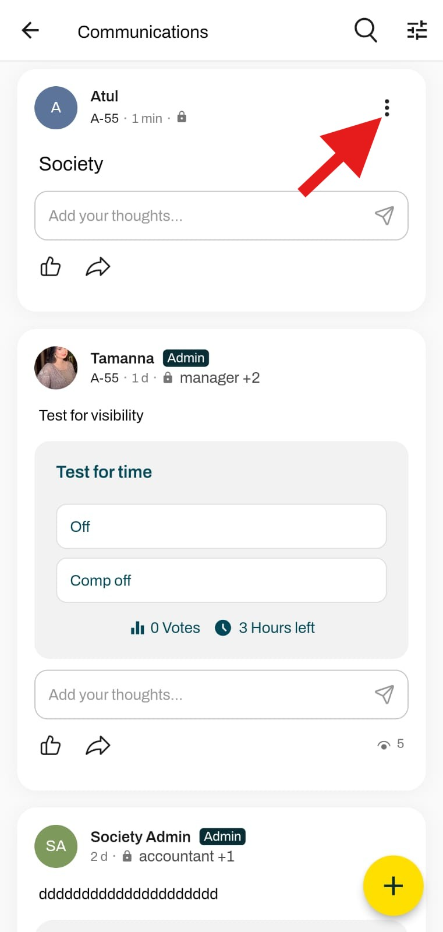Viewport: 443px width, 932px height.
Task: Vote for the Off poll option
Action: click(221, 527)
